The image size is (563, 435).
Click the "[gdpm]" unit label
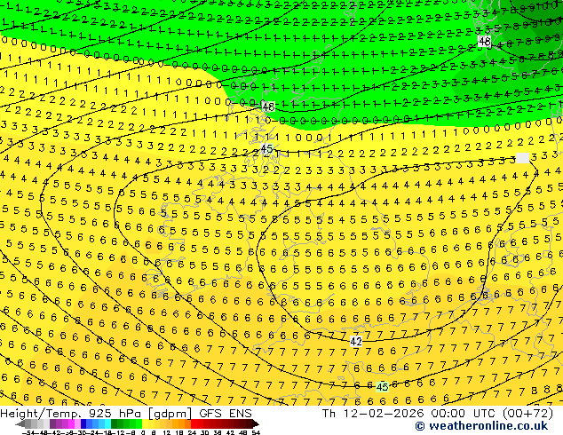click(x=170, y=414)
